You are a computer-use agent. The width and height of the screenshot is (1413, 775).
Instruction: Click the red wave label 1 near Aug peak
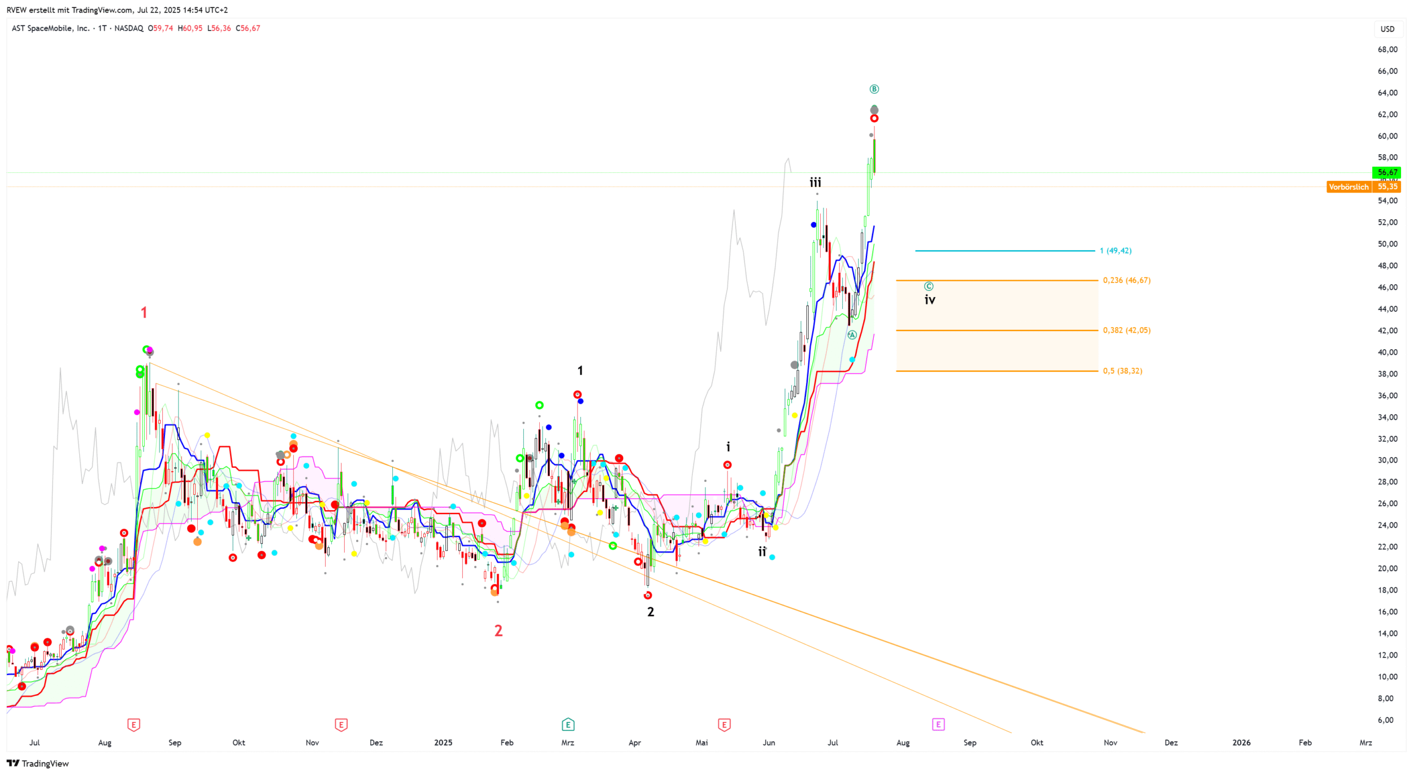pos(144,312)
